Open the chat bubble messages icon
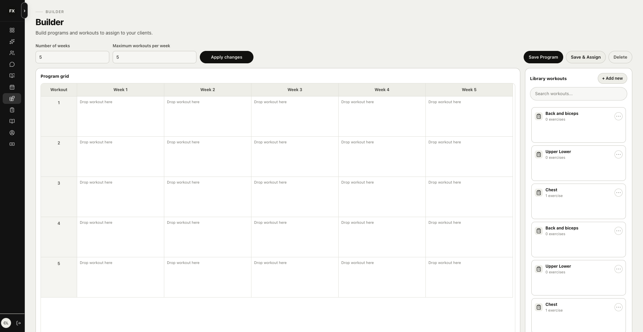Screen dimensions: 643x332 pyautogui.click(x=12, y=64)
